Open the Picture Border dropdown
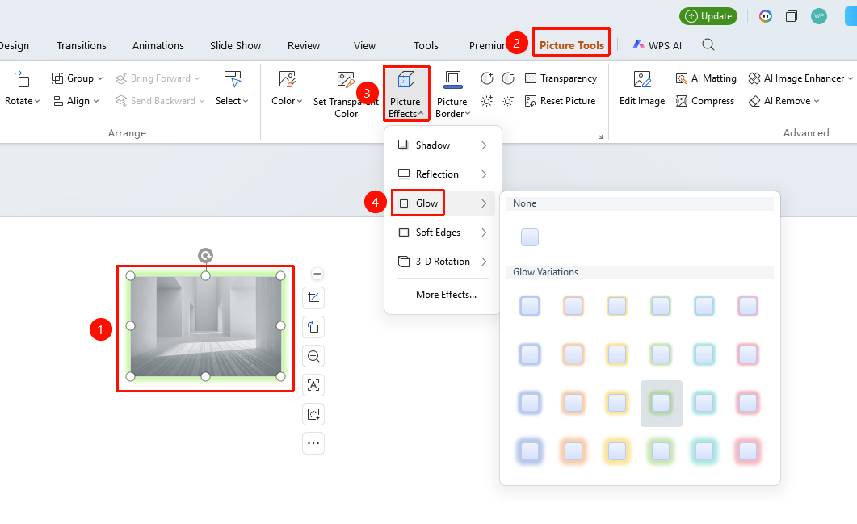This screenshot has width=857, height=524. (452, 94)
